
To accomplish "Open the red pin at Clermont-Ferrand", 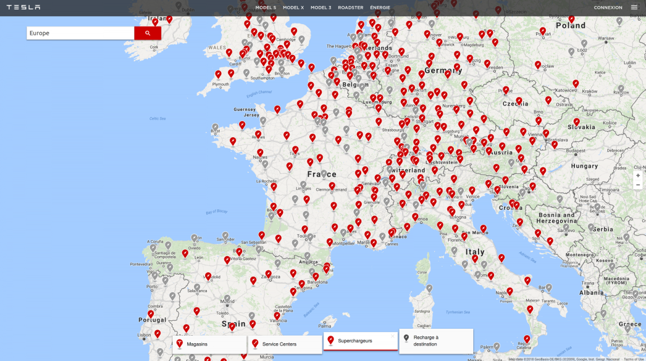I will tap(332, 186).
